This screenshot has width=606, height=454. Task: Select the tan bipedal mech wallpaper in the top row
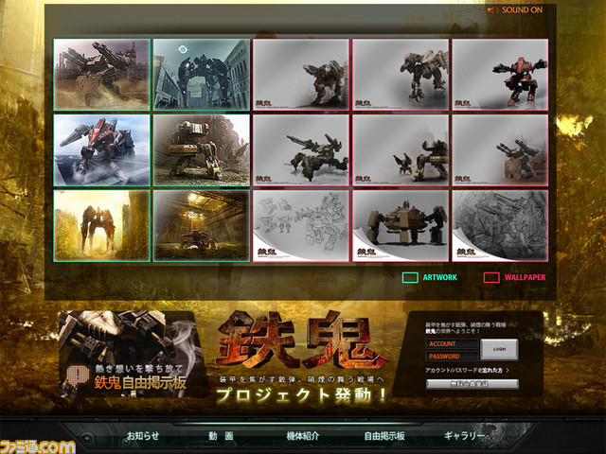pyautogui.click(x=401, y=75)
